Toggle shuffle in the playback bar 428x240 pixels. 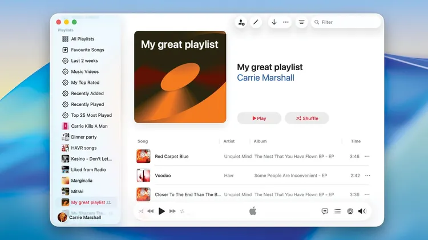pos(141,211)
